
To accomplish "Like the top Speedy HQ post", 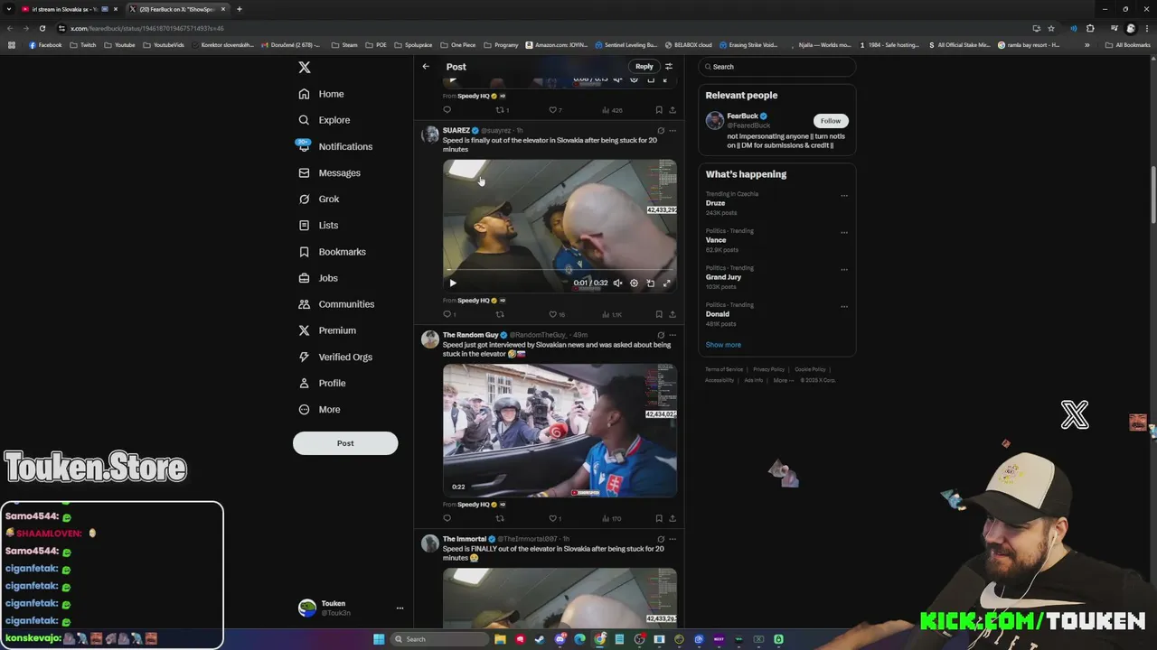I will coord(552,110).
